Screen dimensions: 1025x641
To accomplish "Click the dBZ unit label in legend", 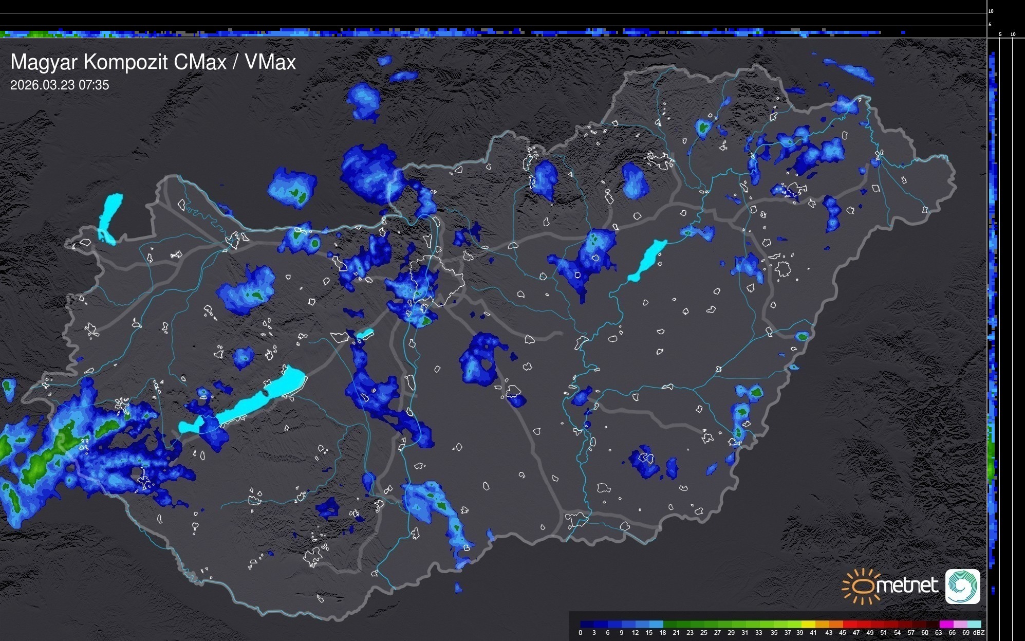I will (x=978, y=633).
